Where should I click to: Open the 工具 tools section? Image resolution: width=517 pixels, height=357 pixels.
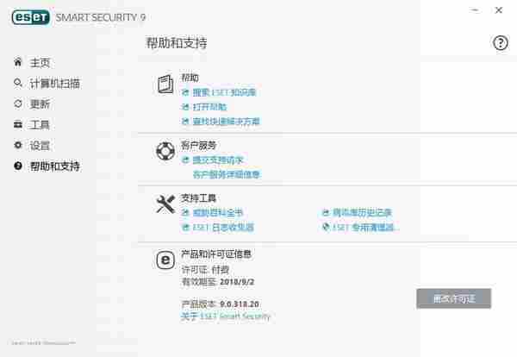pos(32,125)
